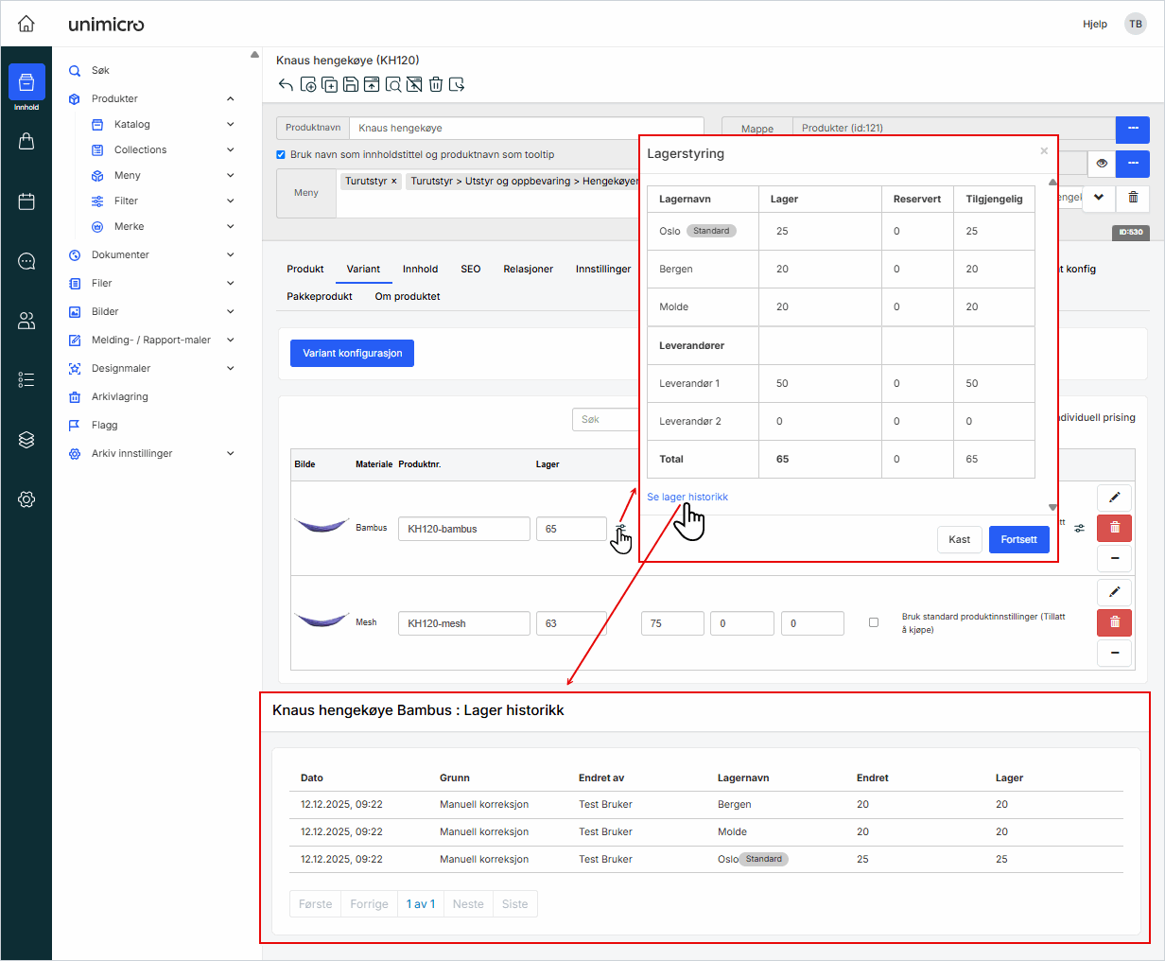This screenshot has width=1165, height=961.
Task: Click the 'Se lager historikk' link
Action: coord(687,497)
